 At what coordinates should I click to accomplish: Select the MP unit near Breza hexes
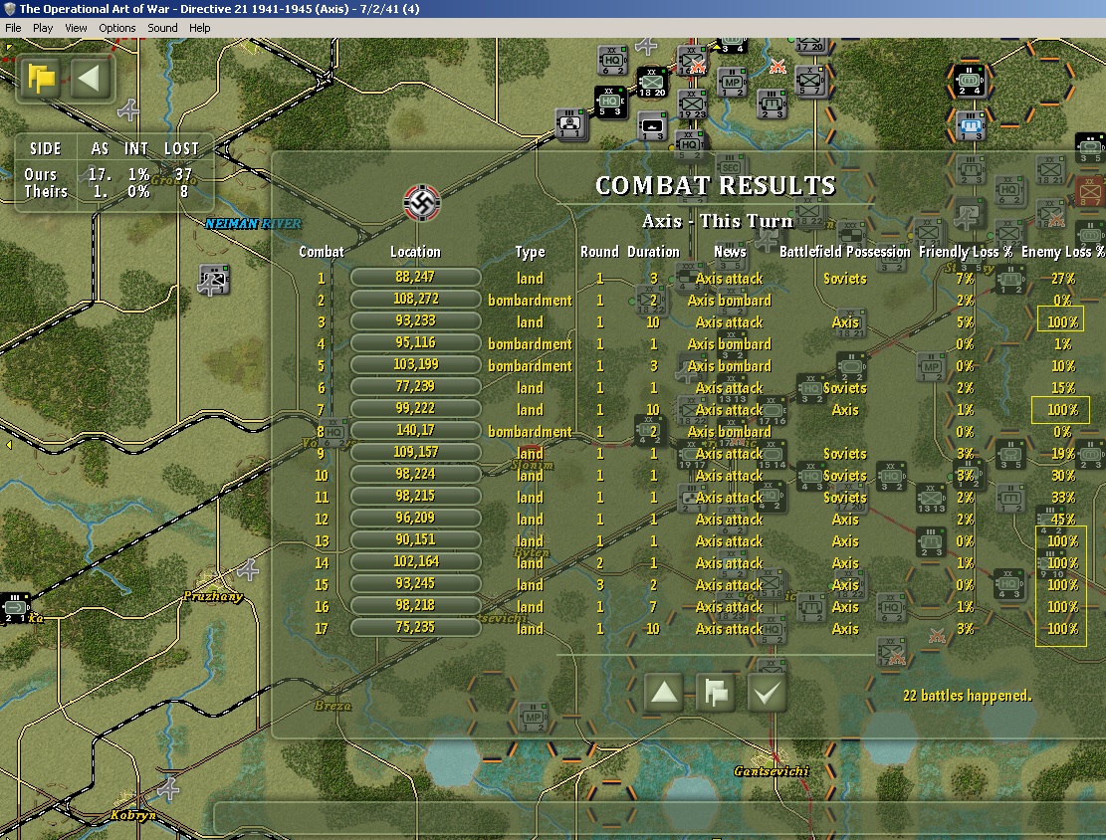533,717
